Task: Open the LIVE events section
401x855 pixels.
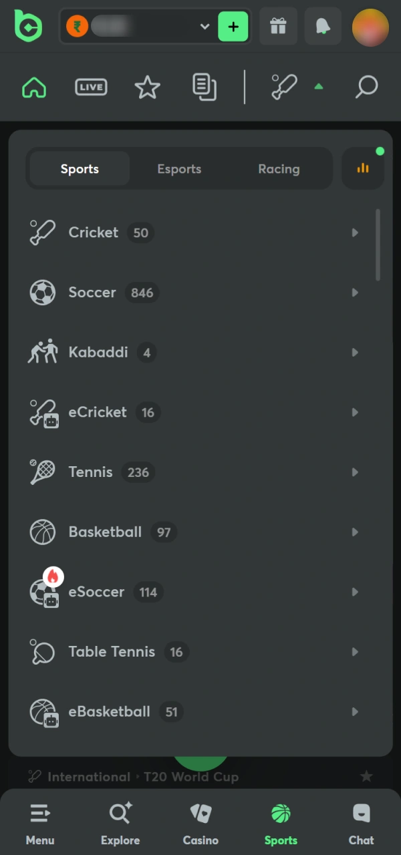Action: pyautogui.click(x=91, y=87)
